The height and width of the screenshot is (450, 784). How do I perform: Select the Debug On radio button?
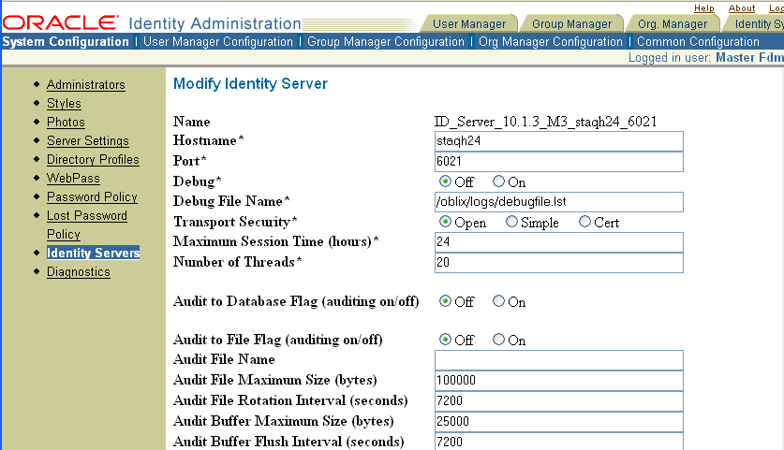point(498,181)
